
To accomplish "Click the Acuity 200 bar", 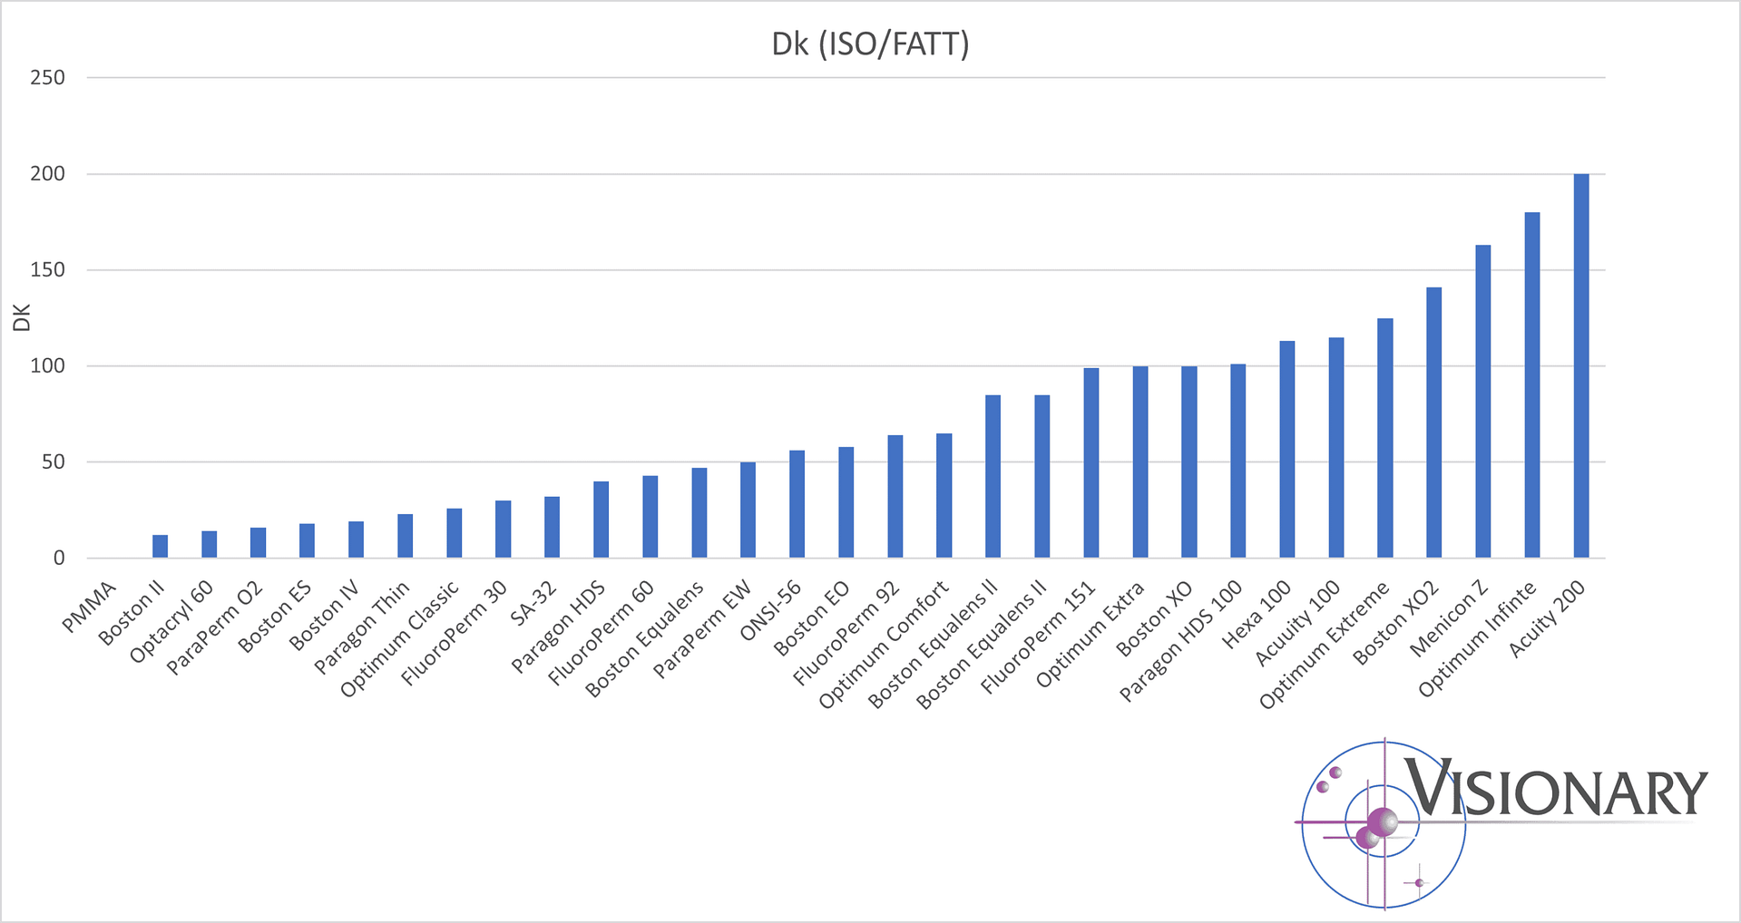I will point(1580,365).
